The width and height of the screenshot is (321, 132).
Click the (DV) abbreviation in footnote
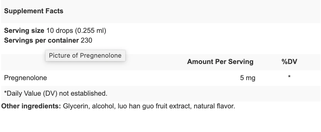[x=50, y=93]
